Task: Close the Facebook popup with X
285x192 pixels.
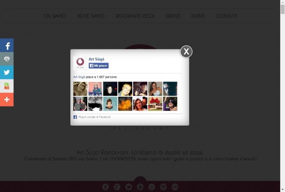Action: 186,52
